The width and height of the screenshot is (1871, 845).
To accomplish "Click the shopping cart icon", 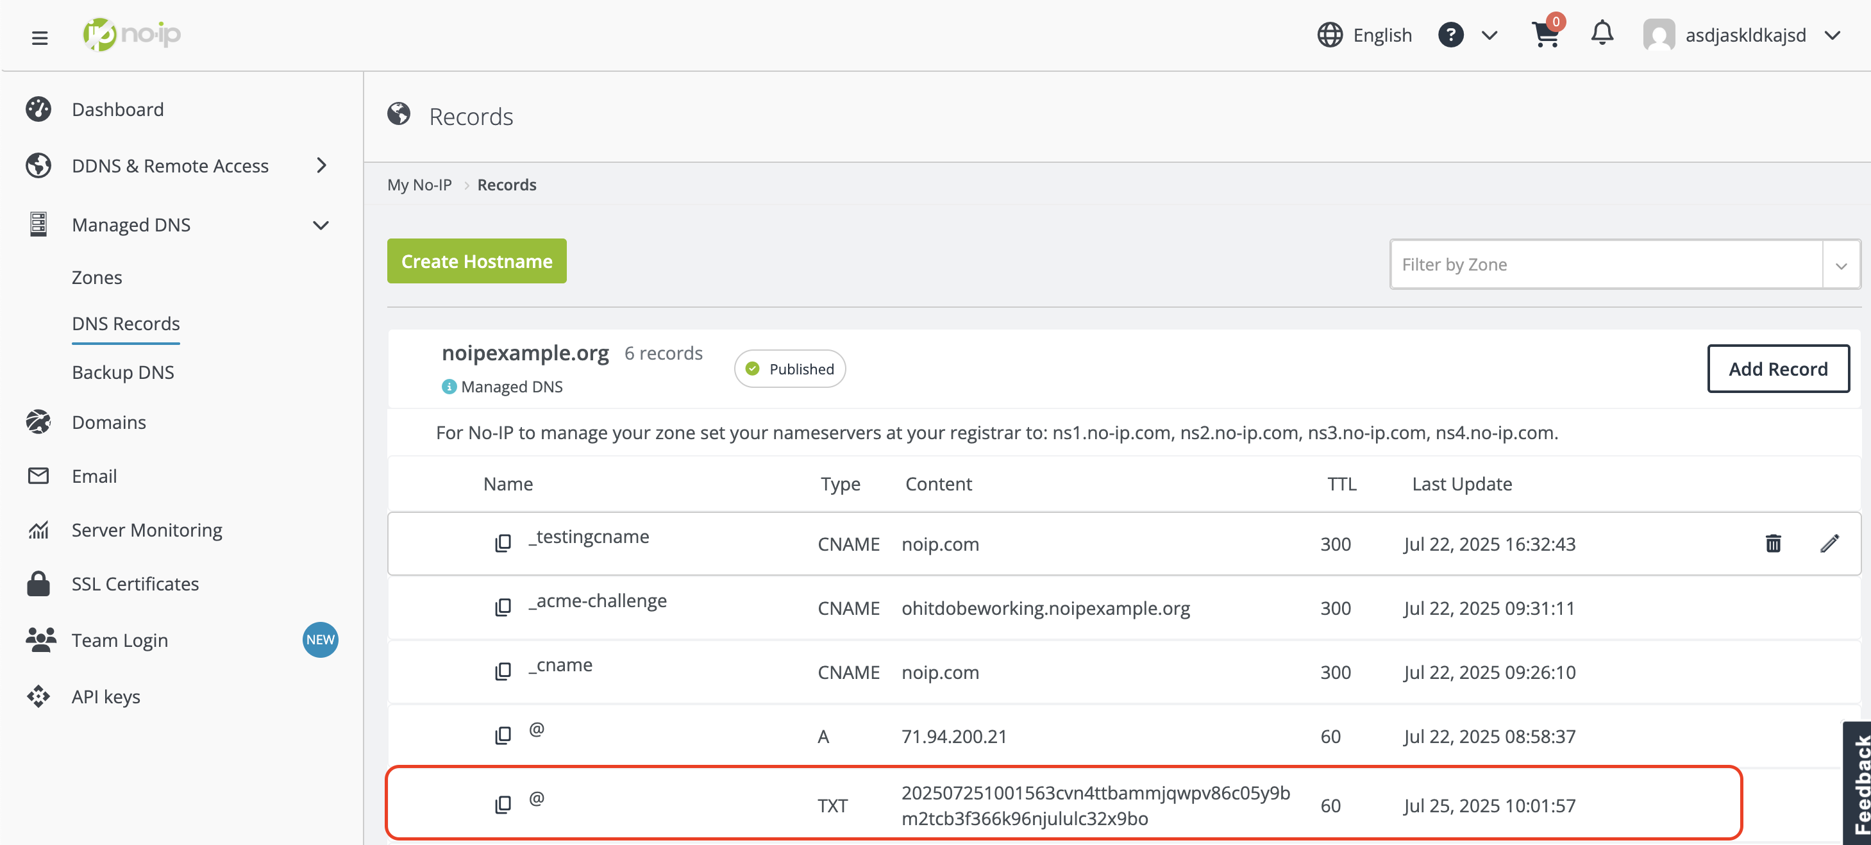I will click(1546, 35).
